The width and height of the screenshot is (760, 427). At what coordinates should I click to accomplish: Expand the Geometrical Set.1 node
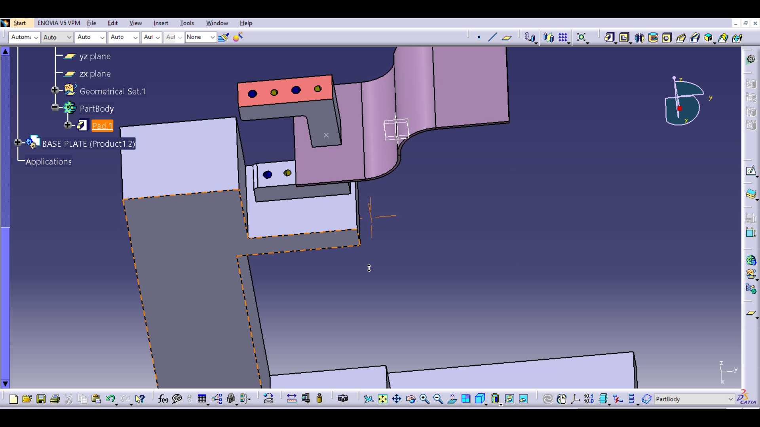pyautogui.click(x=55, y=90)
